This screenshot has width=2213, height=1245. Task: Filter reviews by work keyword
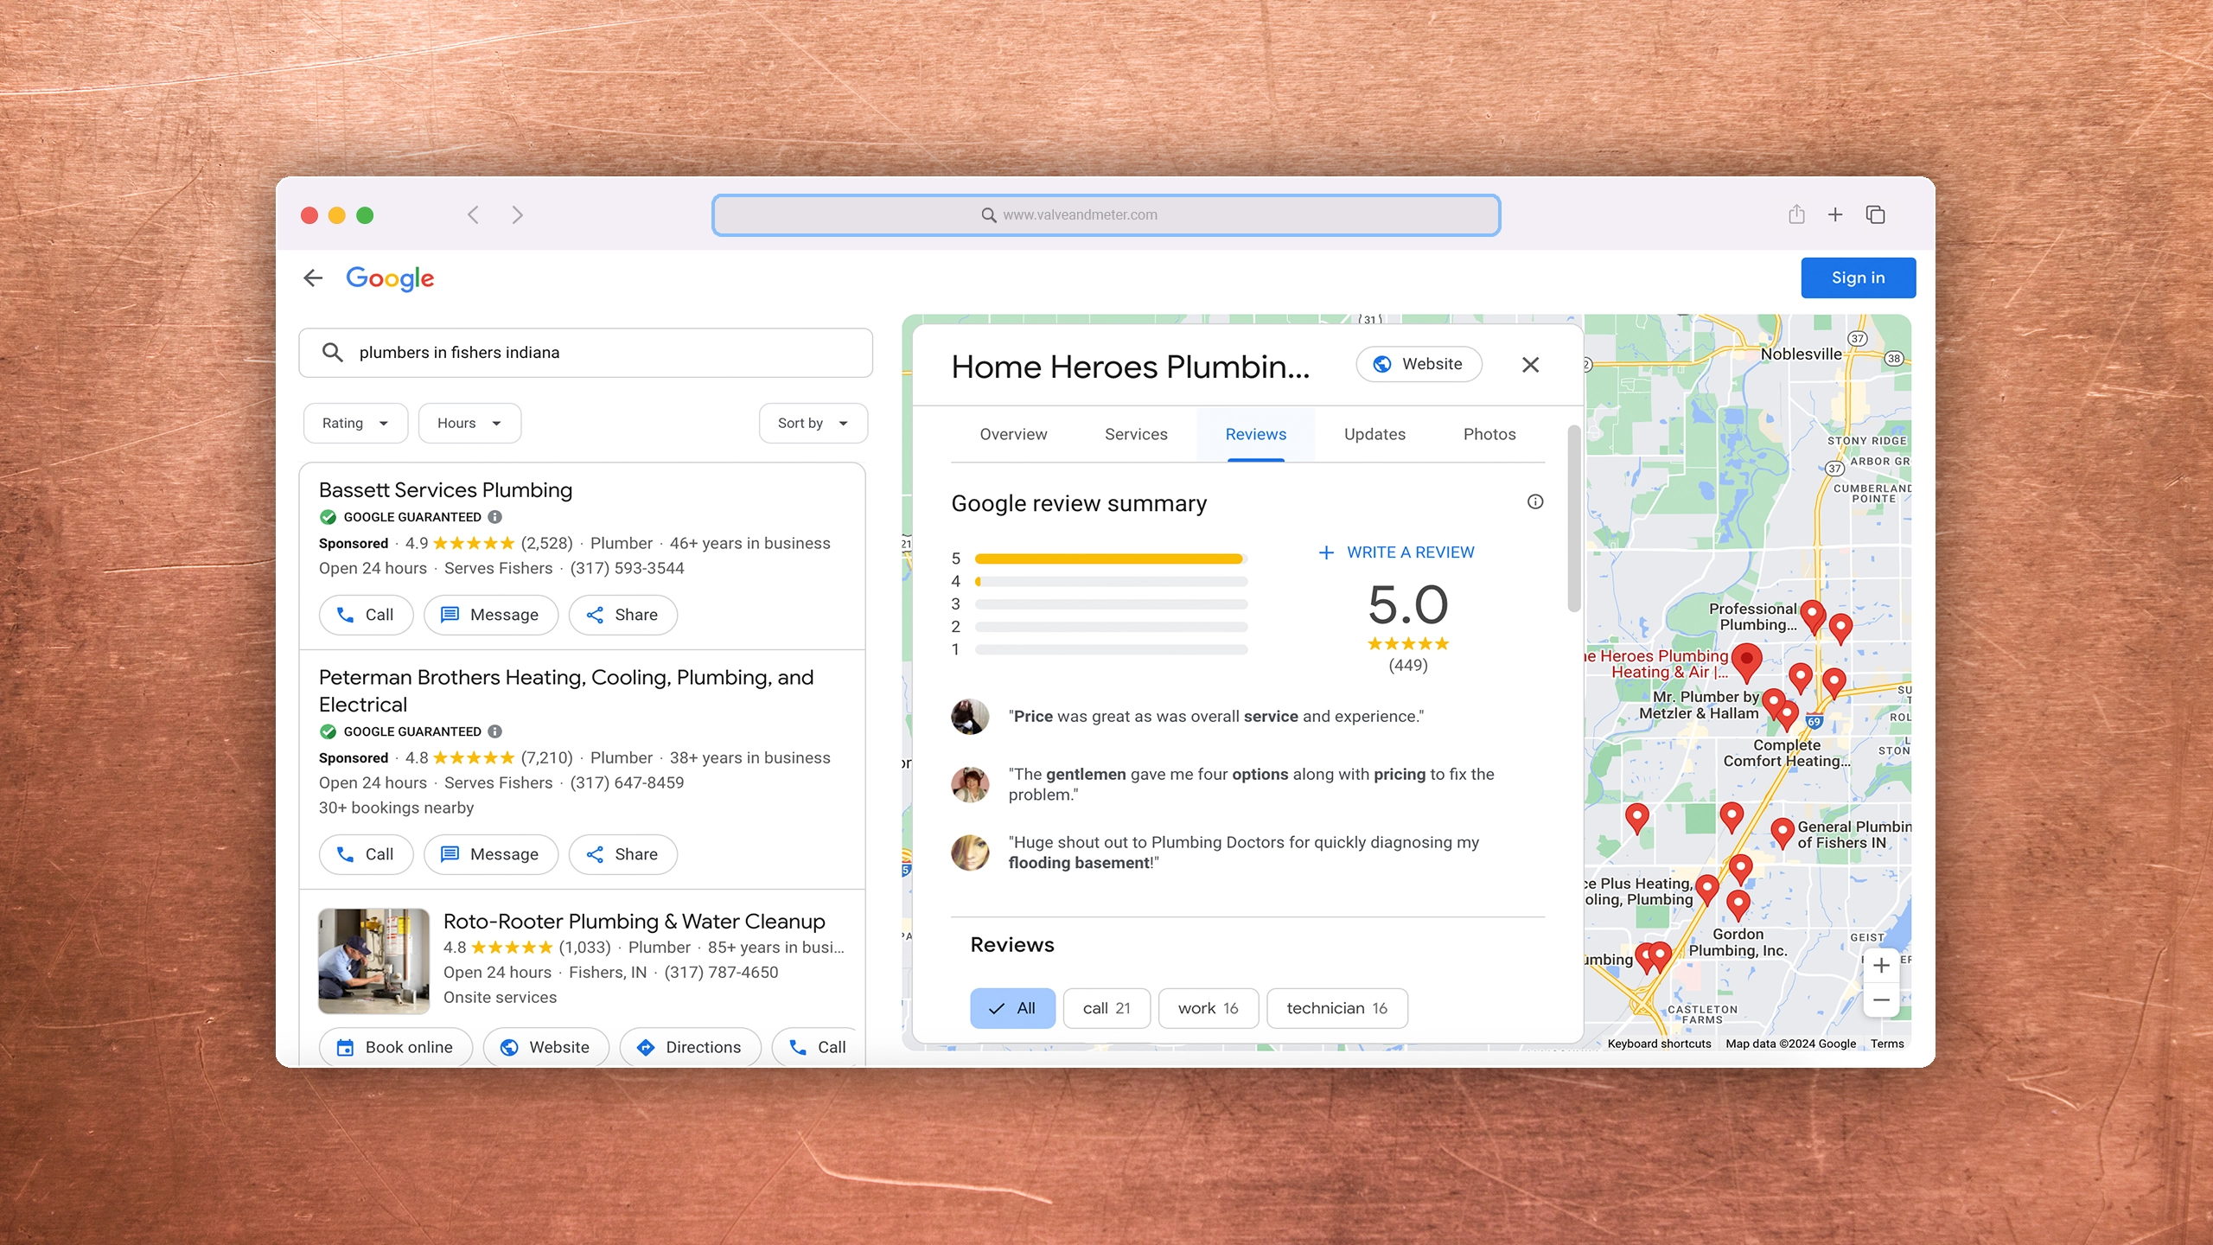(x=1209, y=1008)
